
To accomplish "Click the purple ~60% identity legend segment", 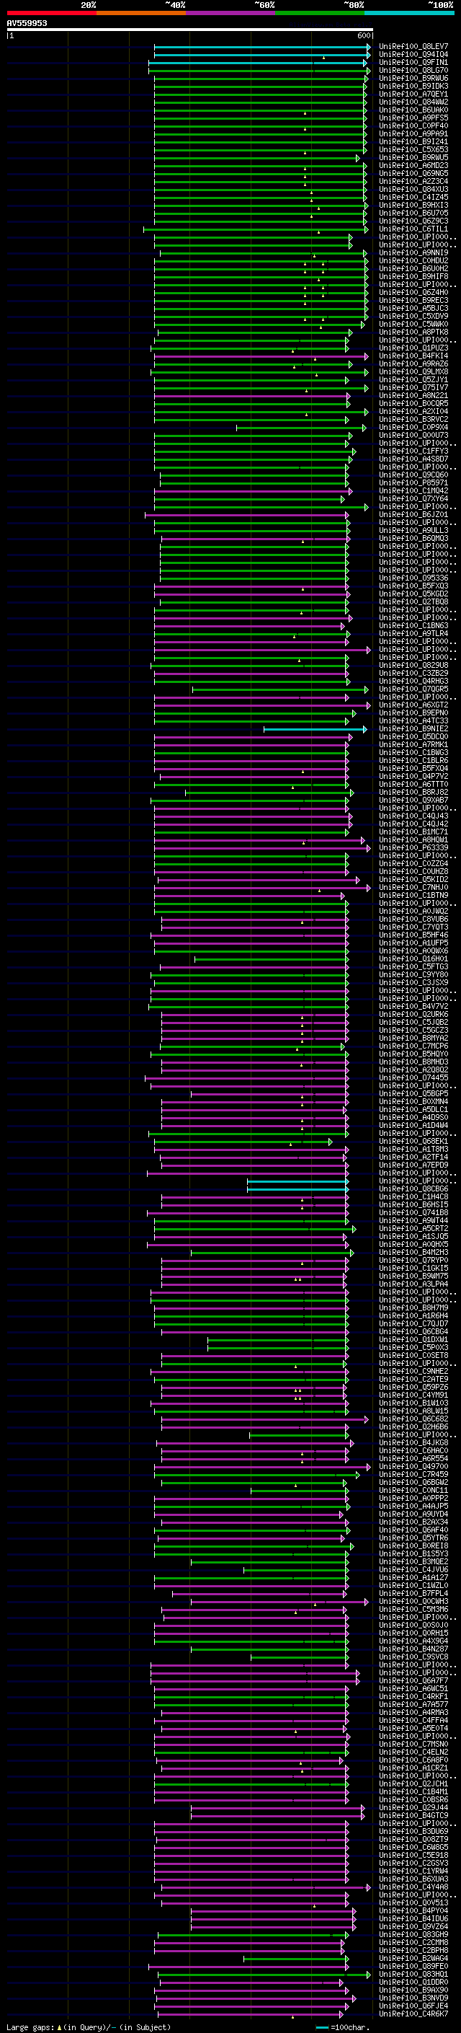I will click(x=231, y=13).
